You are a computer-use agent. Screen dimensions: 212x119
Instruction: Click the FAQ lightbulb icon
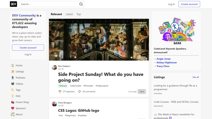coord(13,96)
